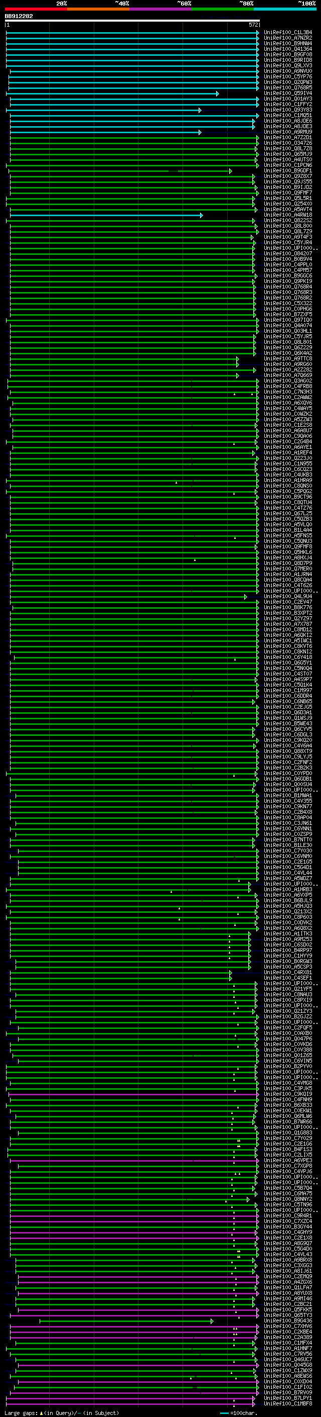Click the cyan alignment bar for UniRef100_Q59IV4
Viewport: 321px width, 1417px height.
(x=112, y=93)
